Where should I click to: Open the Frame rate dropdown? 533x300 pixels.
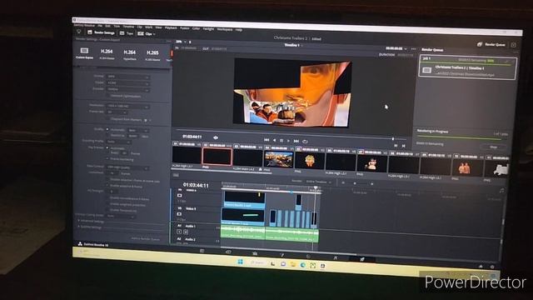[x=117, y=112]
